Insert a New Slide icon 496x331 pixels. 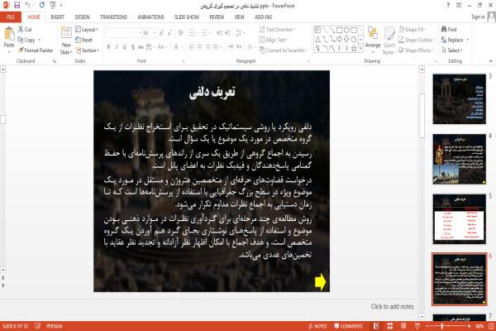[66, 33]
